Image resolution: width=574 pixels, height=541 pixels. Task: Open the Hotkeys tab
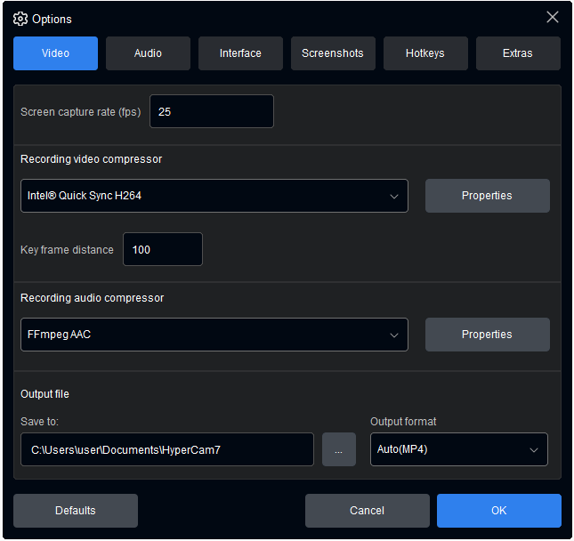click(425, 53)
